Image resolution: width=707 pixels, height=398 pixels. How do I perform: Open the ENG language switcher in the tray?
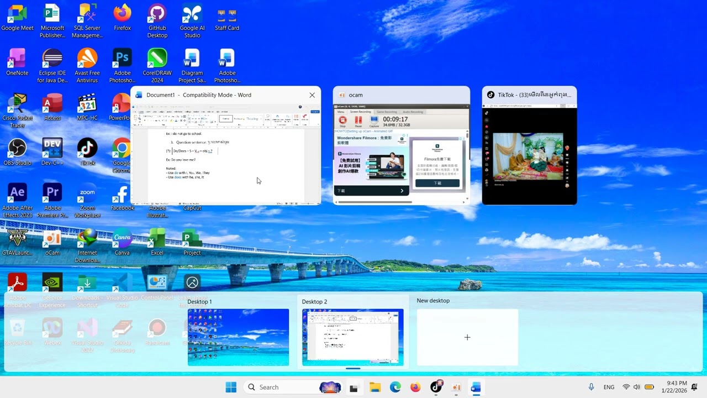tap(609, 387)
